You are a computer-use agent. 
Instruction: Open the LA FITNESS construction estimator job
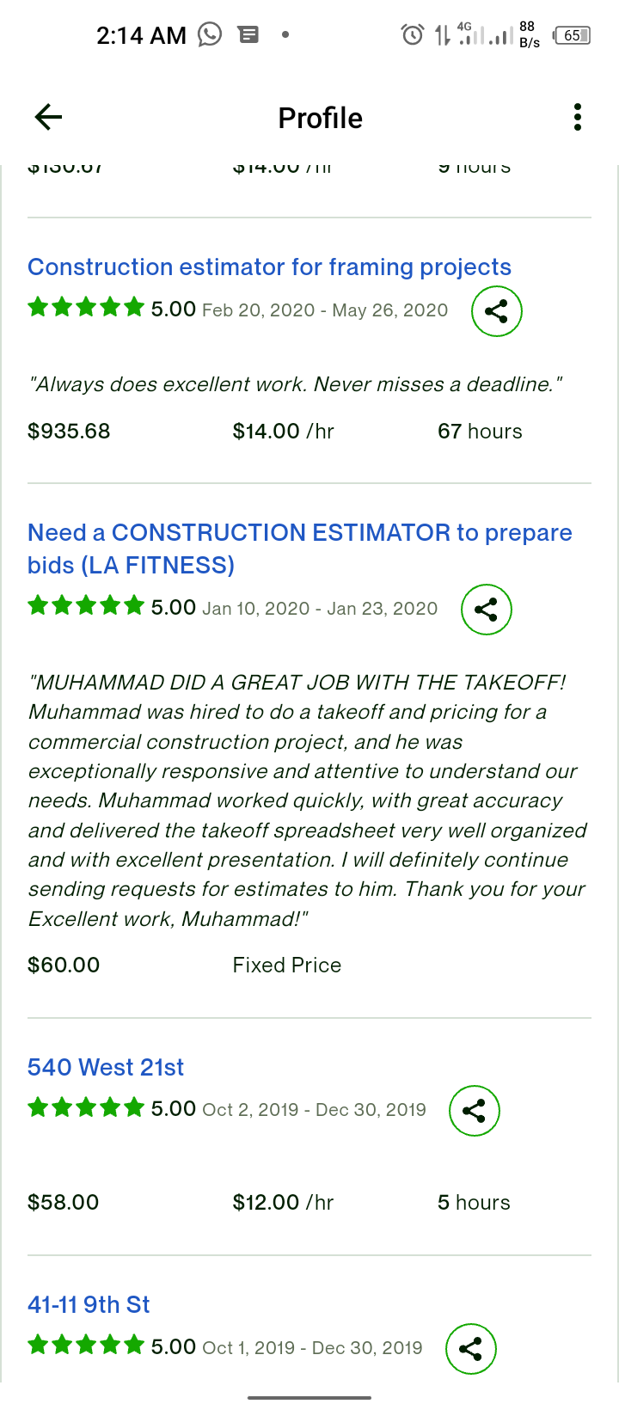(299, 549)
